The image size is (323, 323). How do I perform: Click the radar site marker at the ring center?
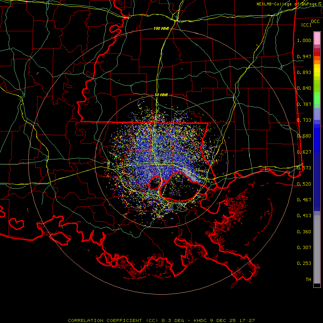[x=162, y=161]
